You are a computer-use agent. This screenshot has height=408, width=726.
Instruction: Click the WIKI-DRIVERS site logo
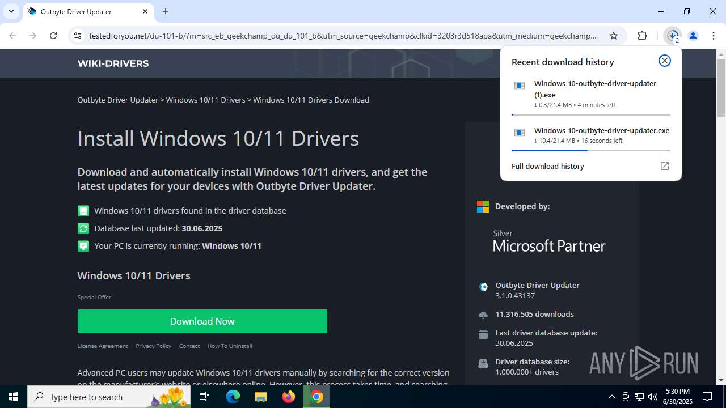pos(113,63)
